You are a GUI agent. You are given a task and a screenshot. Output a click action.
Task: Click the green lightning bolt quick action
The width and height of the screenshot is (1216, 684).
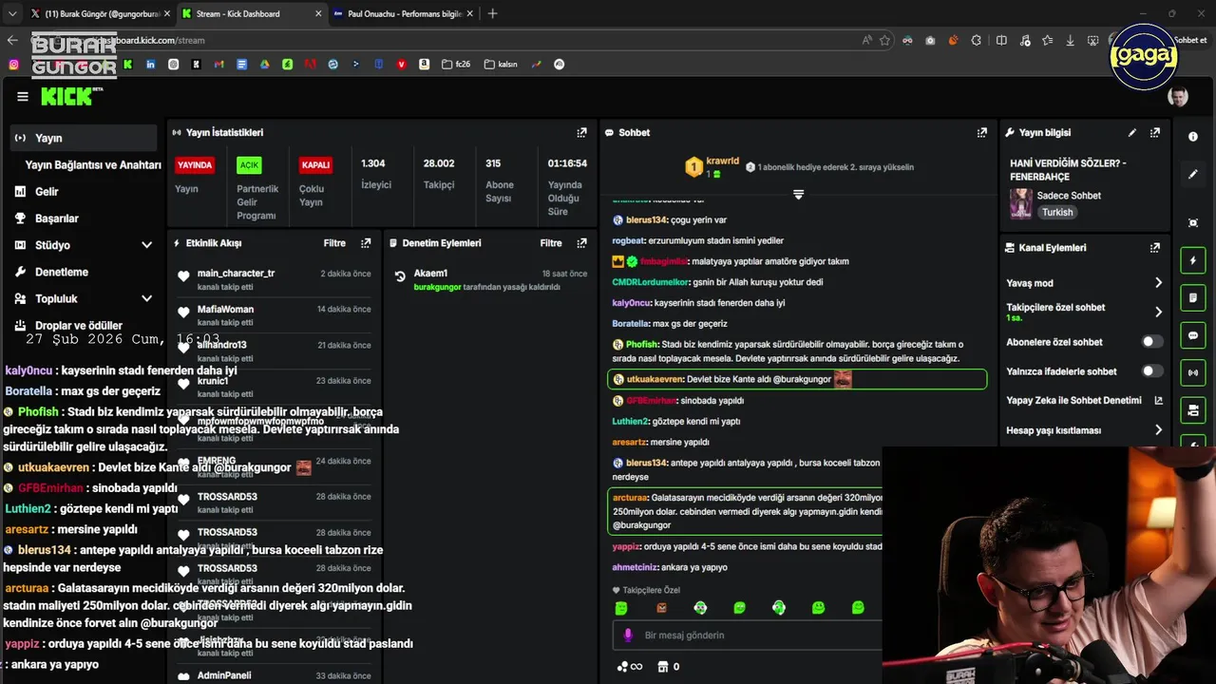click(x=1193, y=260)
